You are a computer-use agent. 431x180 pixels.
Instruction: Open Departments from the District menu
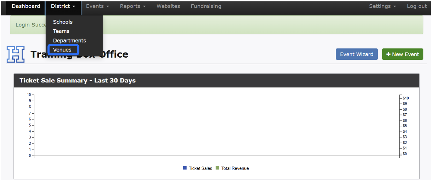pos(69,41)
